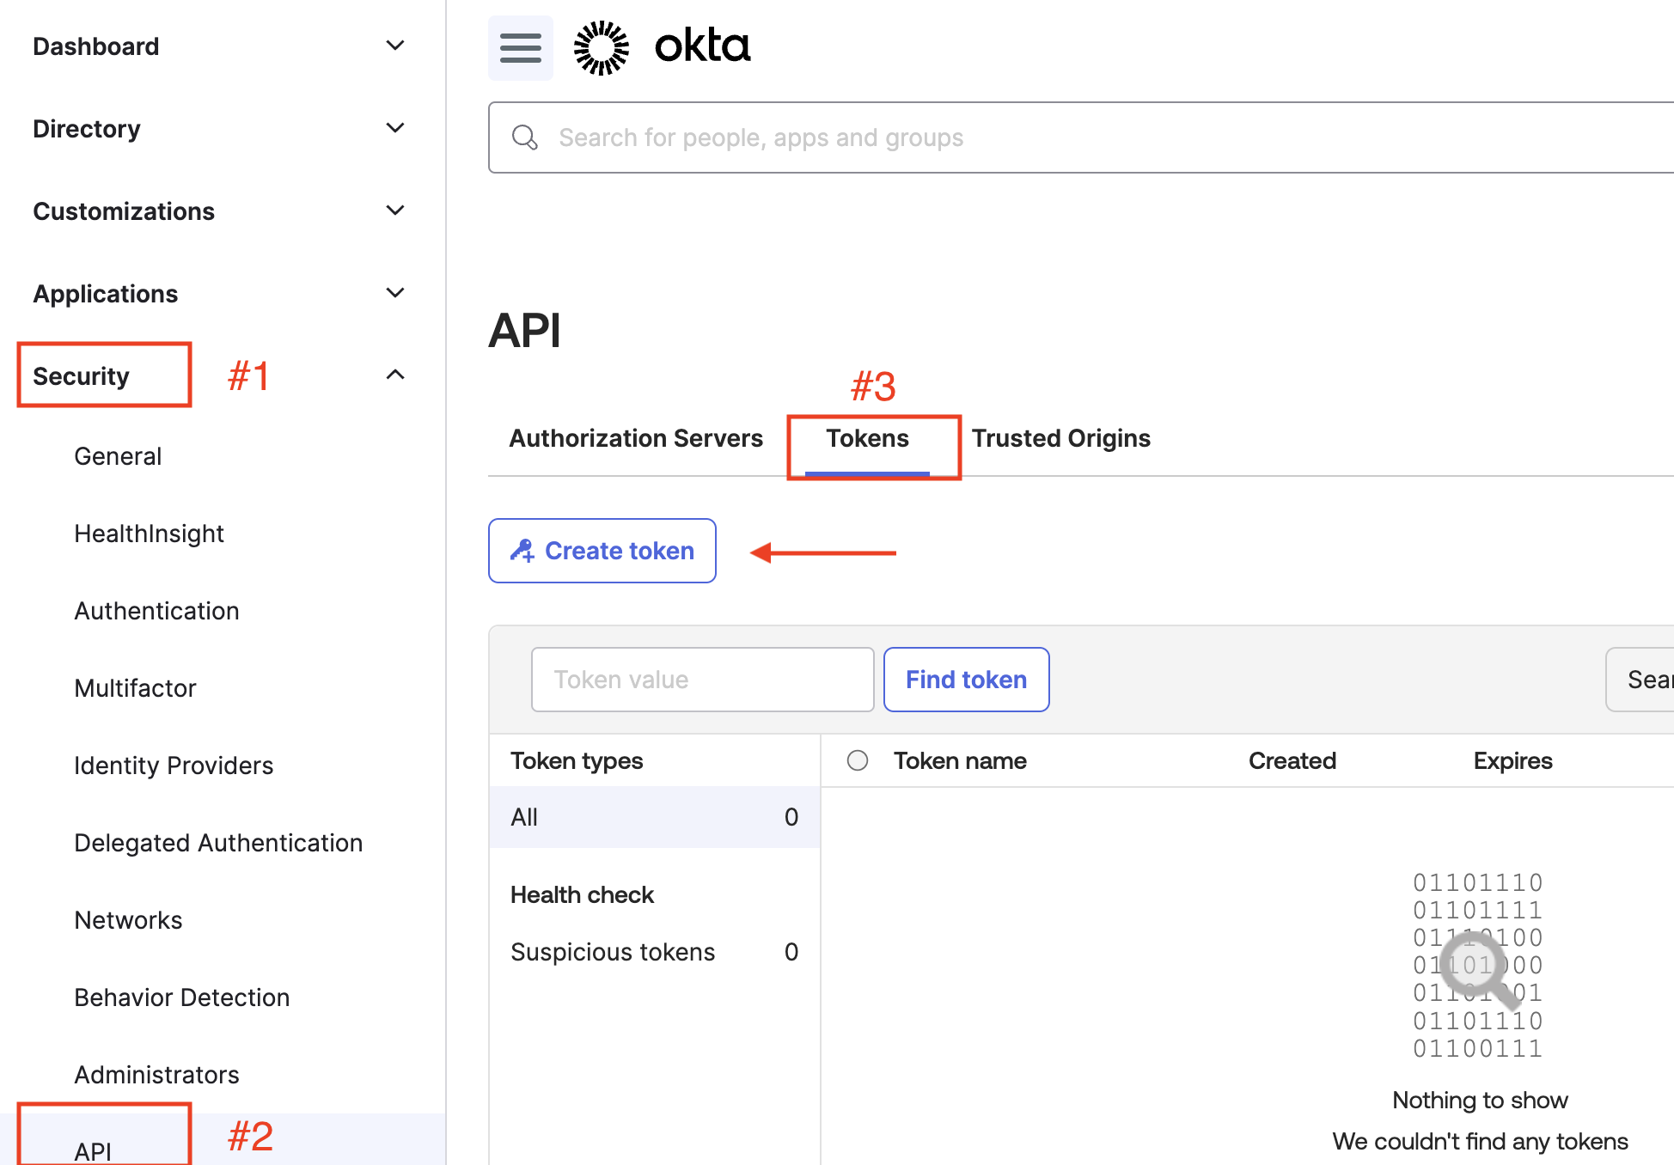1674x1165 pixels.
Task: Expand the Customizations section chevron
Action: coord(395,210)
